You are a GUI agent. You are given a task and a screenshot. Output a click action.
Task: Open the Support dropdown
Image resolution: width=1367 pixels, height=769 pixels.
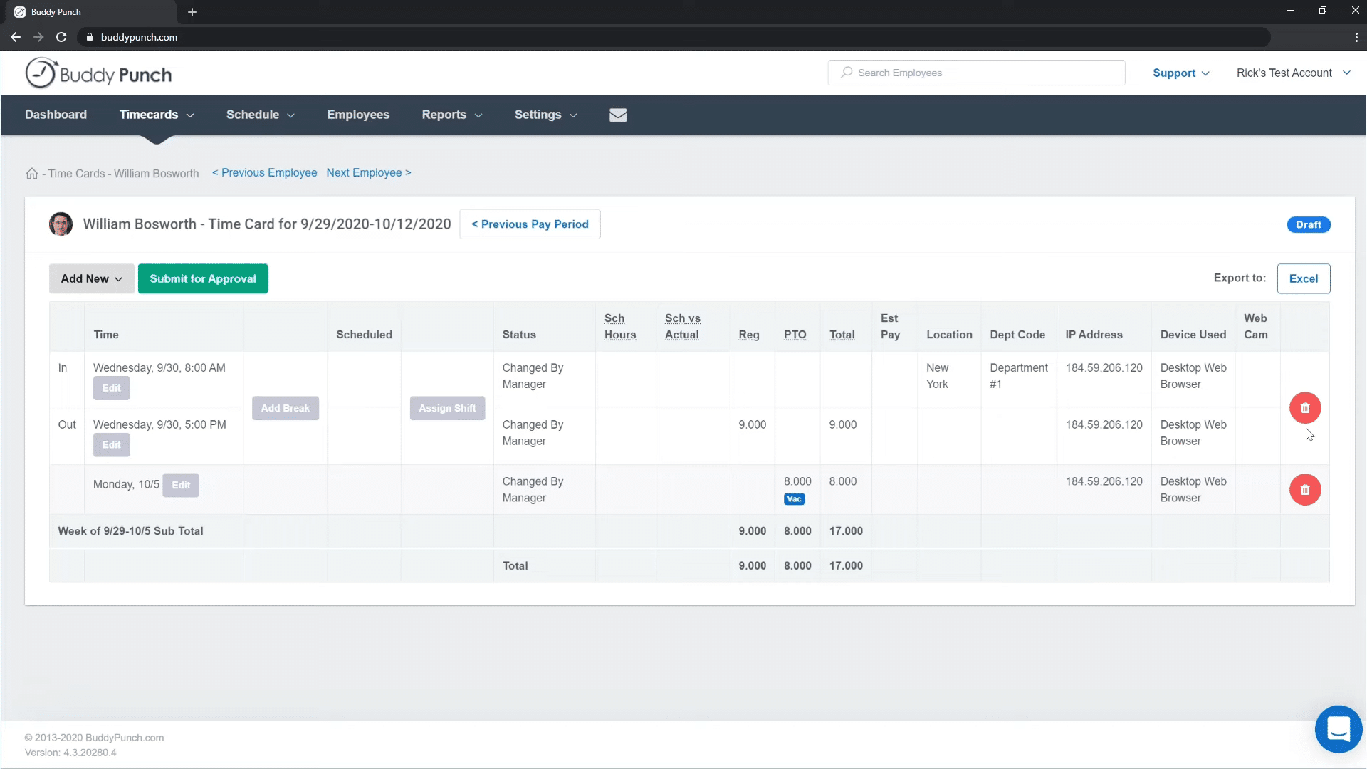coord(1181,73)
